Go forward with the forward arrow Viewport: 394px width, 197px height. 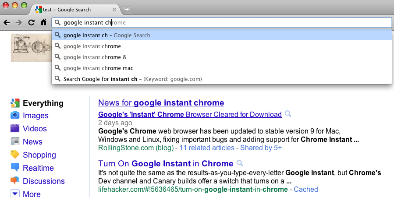pyautogui.click(x=19, y=23)
